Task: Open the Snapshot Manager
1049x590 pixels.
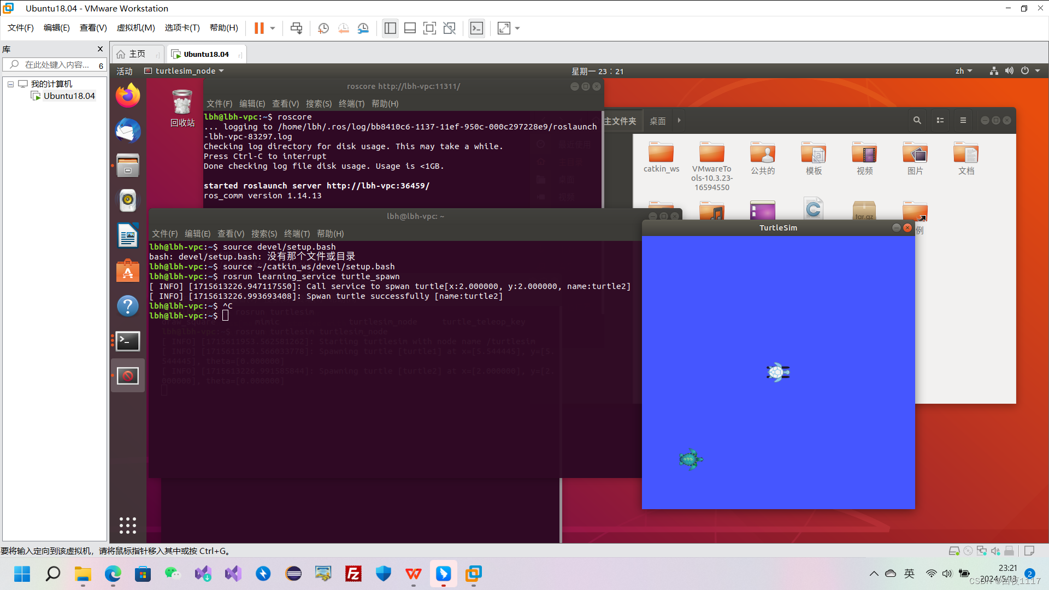Action: (x=363, y=28)
